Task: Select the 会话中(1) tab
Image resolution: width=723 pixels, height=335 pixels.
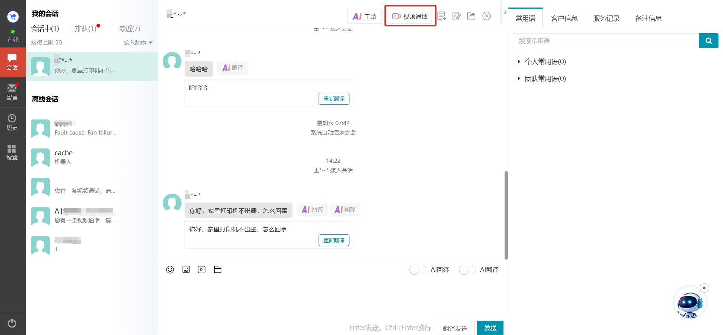Action: click(45, 29)
